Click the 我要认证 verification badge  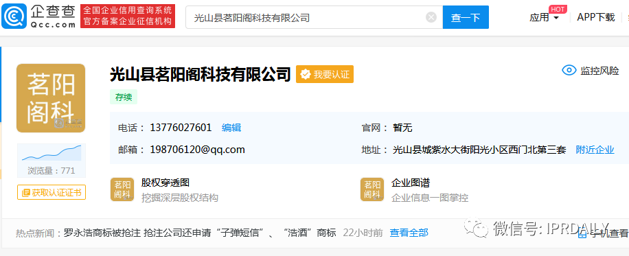325,74
